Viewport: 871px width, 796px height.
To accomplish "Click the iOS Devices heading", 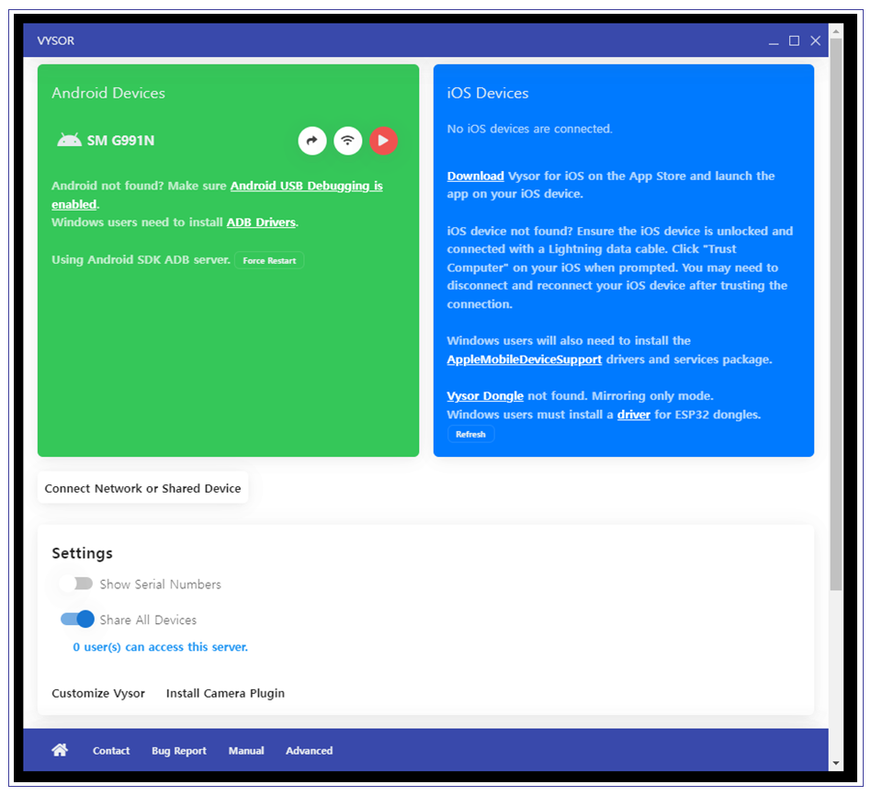I will [488, 93].
